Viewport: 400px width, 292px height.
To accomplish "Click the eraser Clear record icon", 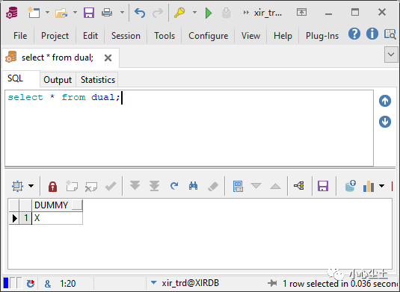I will pyautogui.click(x=213, y=186).
